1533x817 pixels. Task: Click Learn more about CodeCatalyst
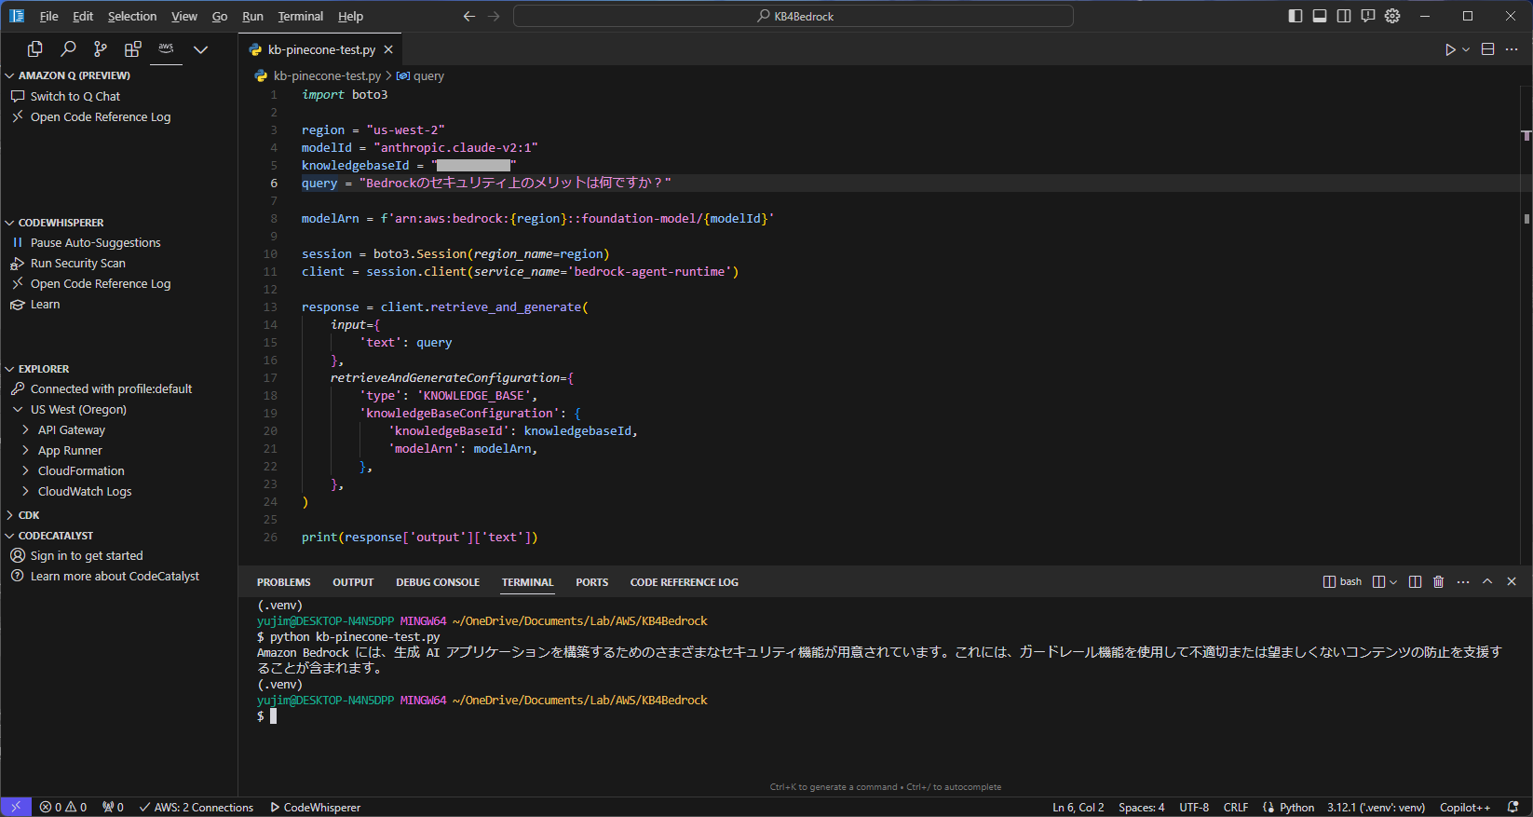click(115, 577)
